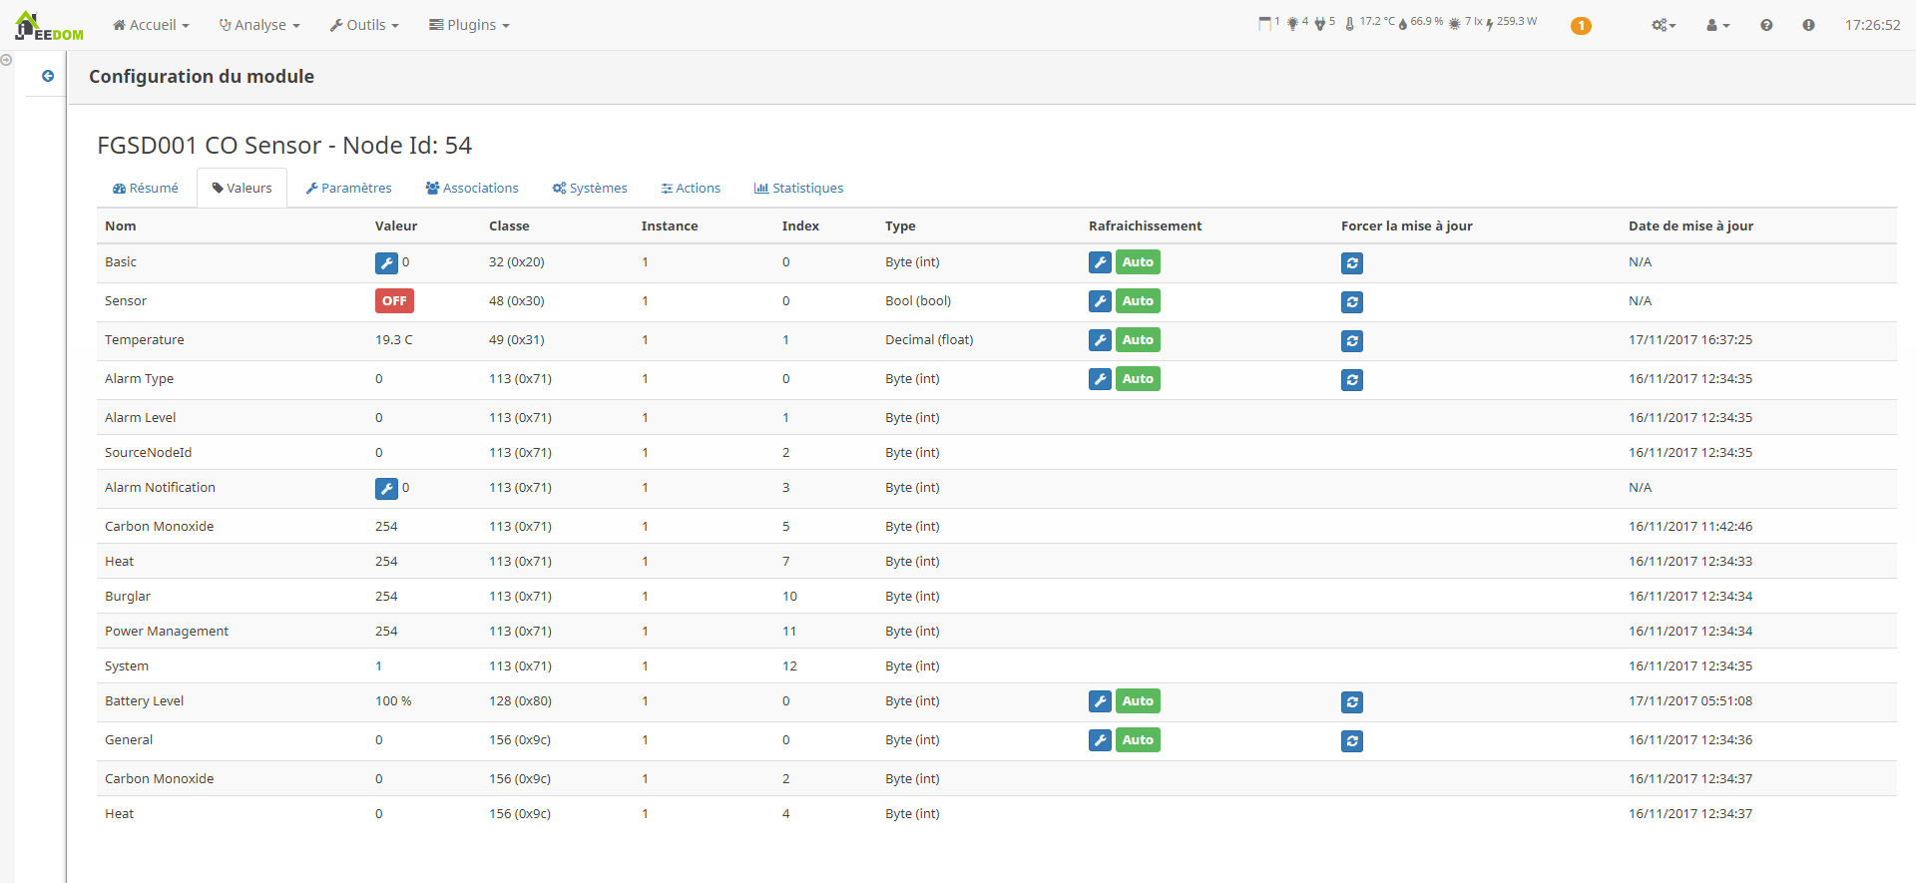Force refresh the Alarm Type value
The width and height of the screenshot is (1916, 883).
(x=1352, y=380)
